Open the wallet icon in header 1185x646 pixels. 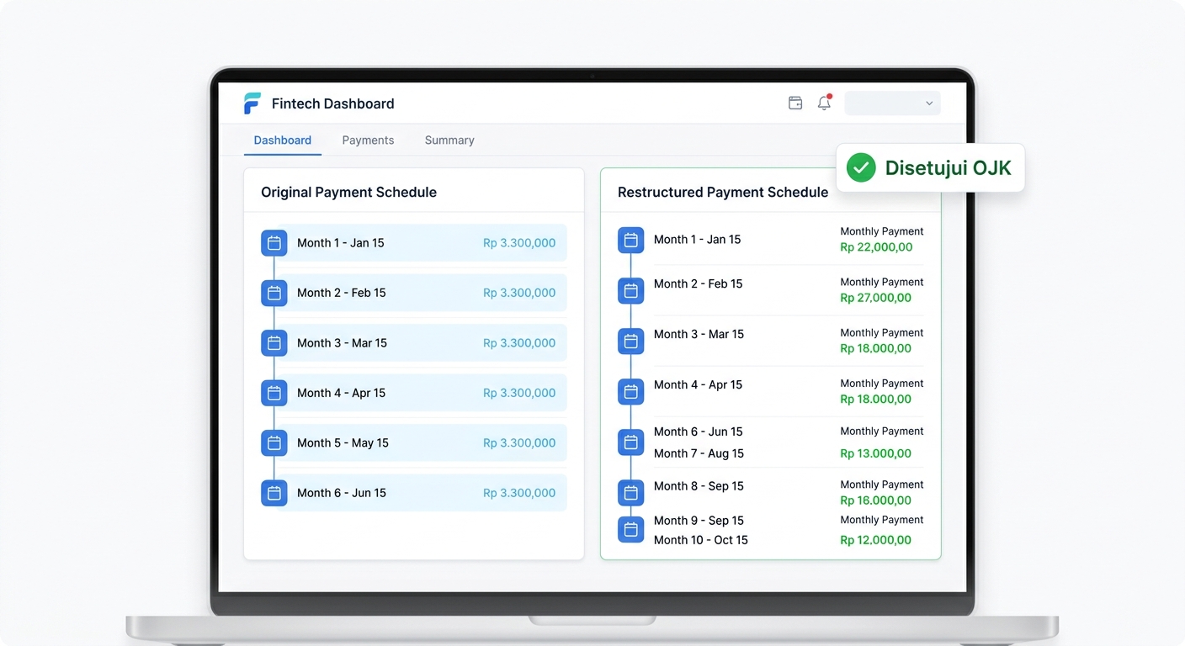click(795, 103)
